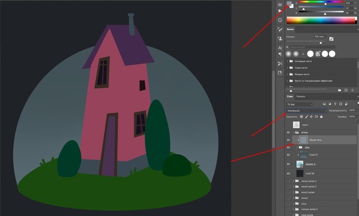Select the ночь2 group row
The height and width of the screenshot is (216, 359).
coord(322,198)
